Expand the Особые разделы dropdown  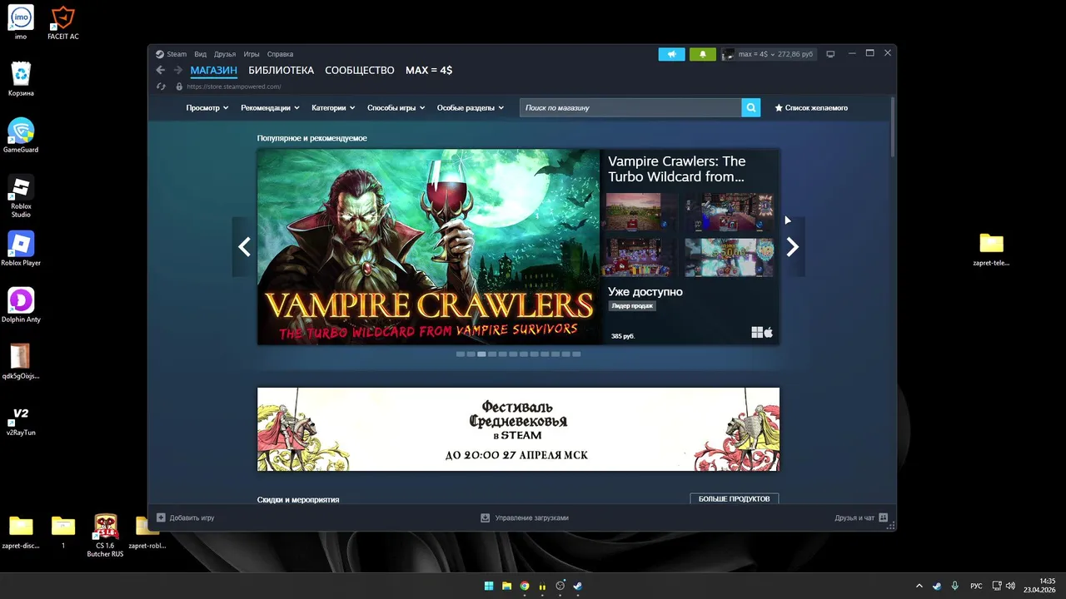(471, 107)
